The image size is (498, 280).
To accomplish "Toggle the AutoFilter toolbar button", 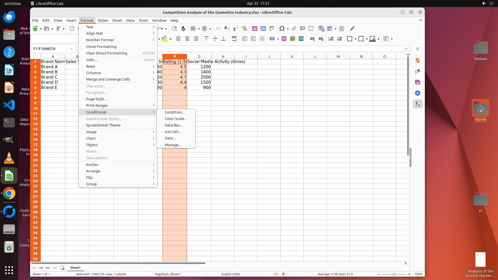I will pyautogui.click(x=244, y=29).
